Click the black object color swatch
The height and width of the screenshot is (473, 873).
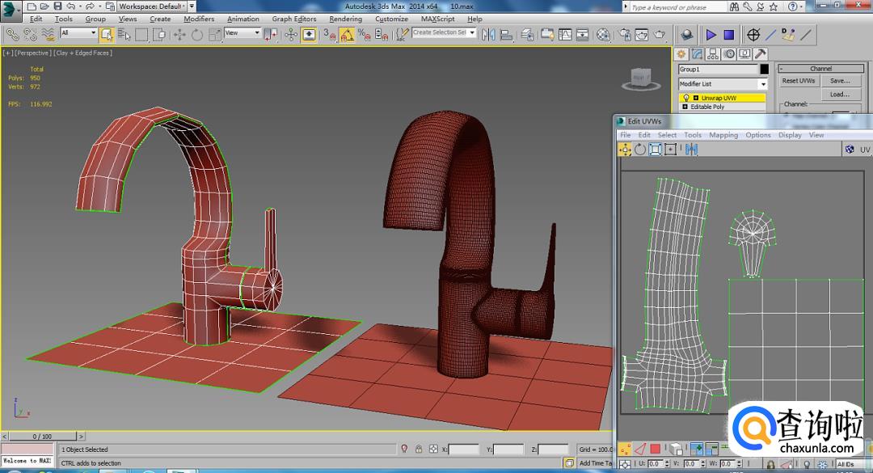coord(764,70)
